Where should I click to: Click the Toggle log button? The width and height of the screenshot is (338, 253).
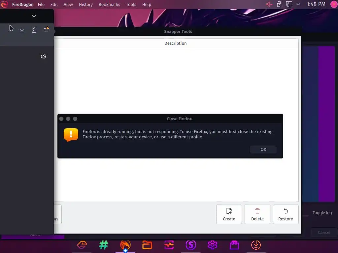tap(322, 213)
